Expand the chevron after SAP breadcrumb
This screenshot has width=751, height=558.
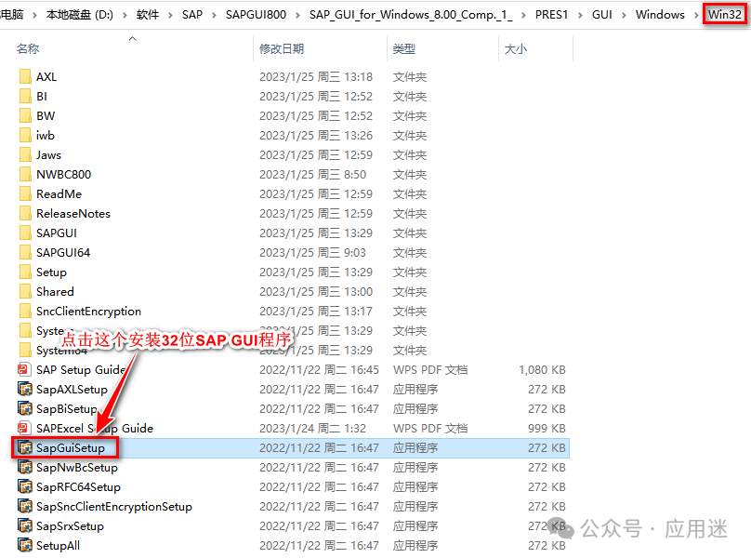pyautogui.click(x=214, y=15)
